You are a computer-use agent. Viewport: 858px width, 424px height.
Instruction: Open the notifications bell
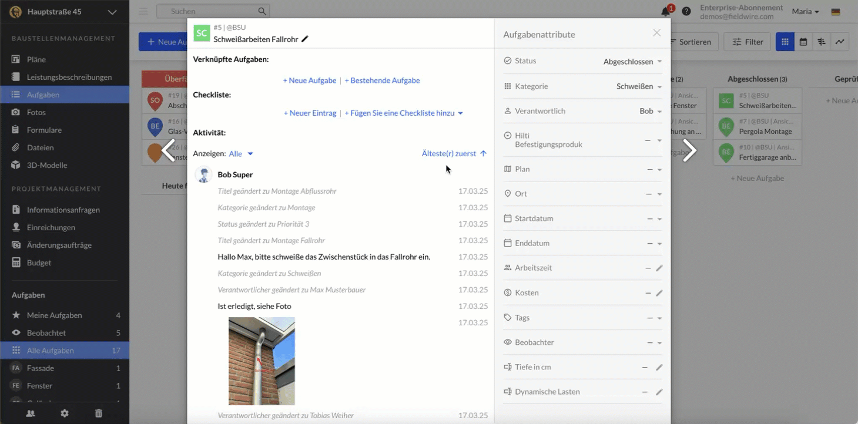665,12
